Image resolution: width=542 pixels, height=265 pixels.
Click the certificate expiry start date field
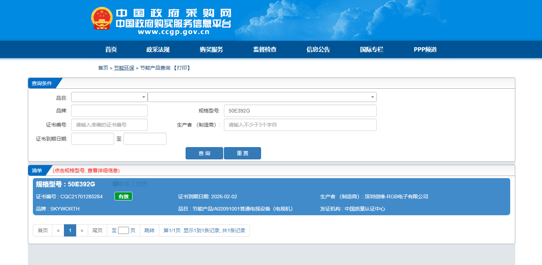pyautogui.click(x=92, y=139)
